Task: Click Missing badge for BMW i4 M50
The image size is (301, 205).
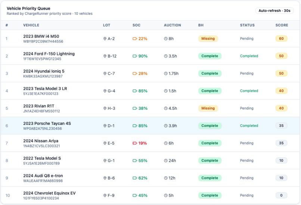Action: pyautogui.click(x=208, y=39)
